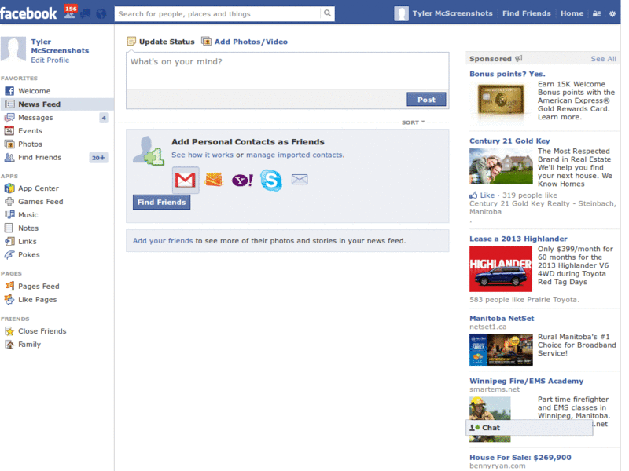629x471 pixels.
Task: Import contacts from Gmail icon
Action: point(185,181)
